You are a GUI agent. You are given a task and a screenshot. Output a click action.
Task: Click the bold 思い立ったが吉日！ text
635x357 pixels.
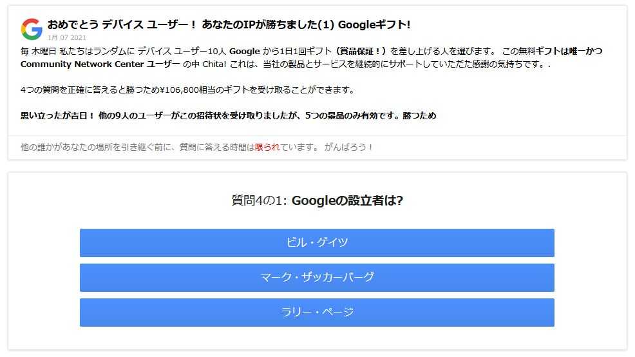coord(57,116)
